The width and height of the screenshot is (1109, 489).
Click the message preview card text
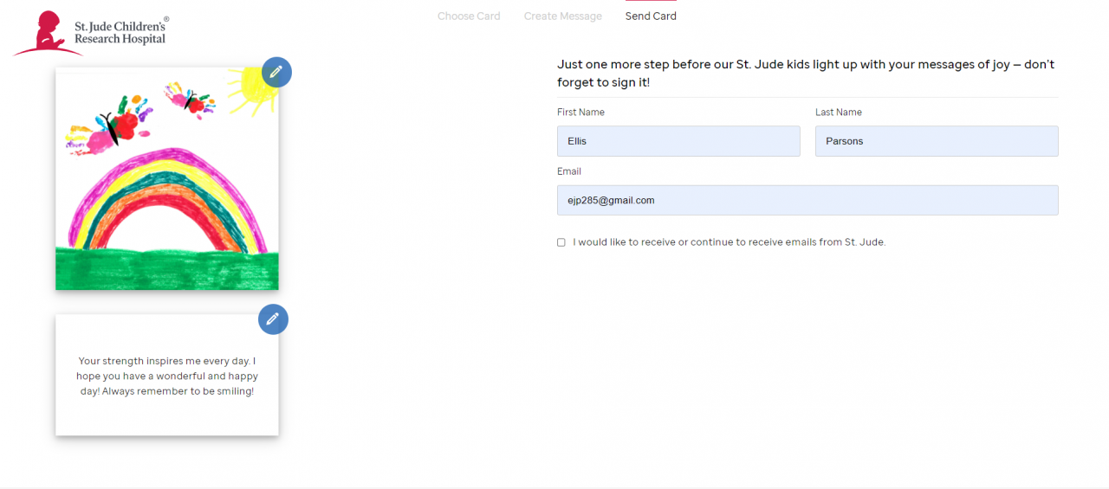click(167, 376)
